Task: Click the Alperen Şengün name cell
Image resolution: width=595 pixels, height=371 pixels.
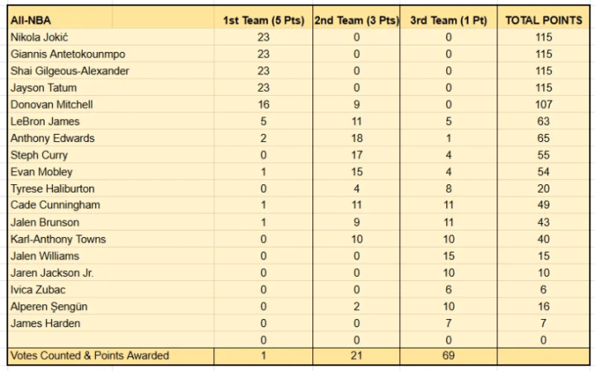Action: tap(111, 306)
